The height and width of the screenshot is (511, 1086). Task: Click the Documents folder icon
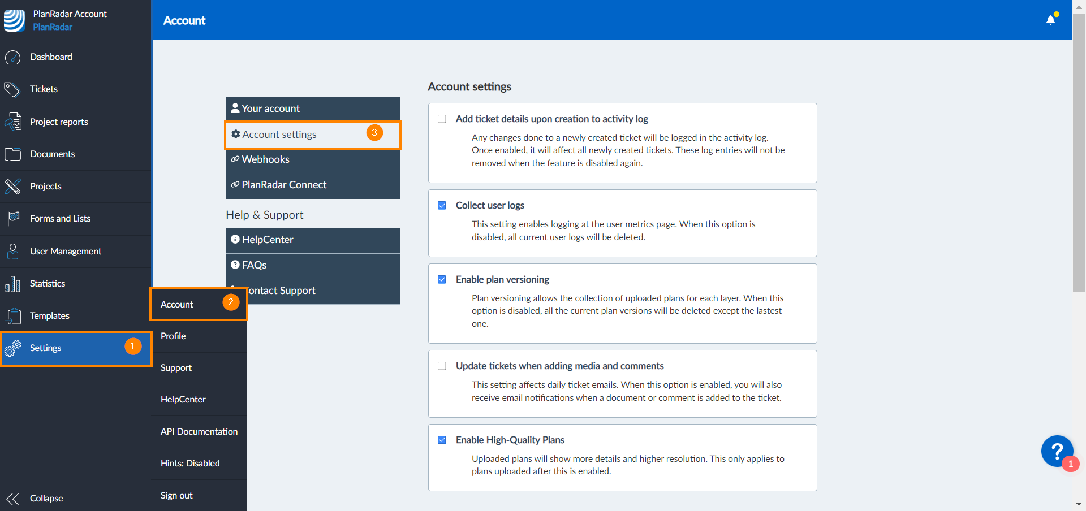click(x=12, y=154)
